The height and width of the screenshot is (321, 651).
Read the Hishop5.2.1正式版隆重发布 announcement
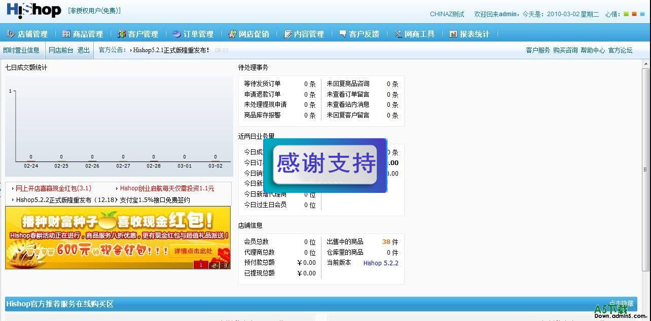pyautogui.click(x=171, y=50)
